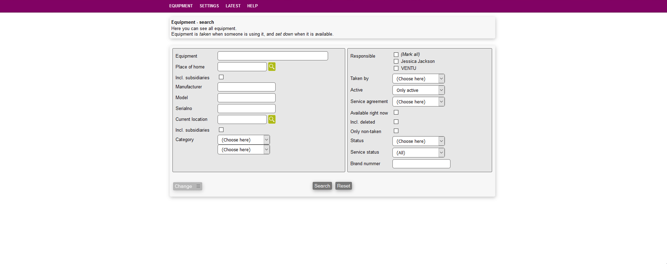Click the Search button
667x264 pixels.
pos(322,186)
